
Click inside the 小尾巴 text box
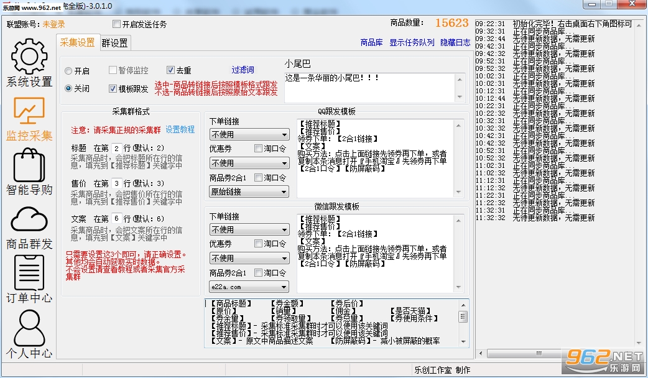(x=370, y=87)
